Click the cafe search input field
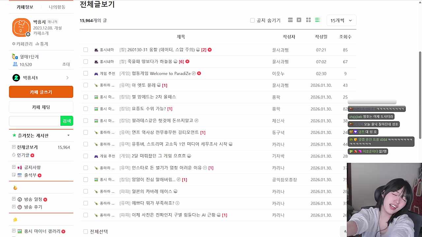Screen dimensions: 422x237 [x=35, y=121]
